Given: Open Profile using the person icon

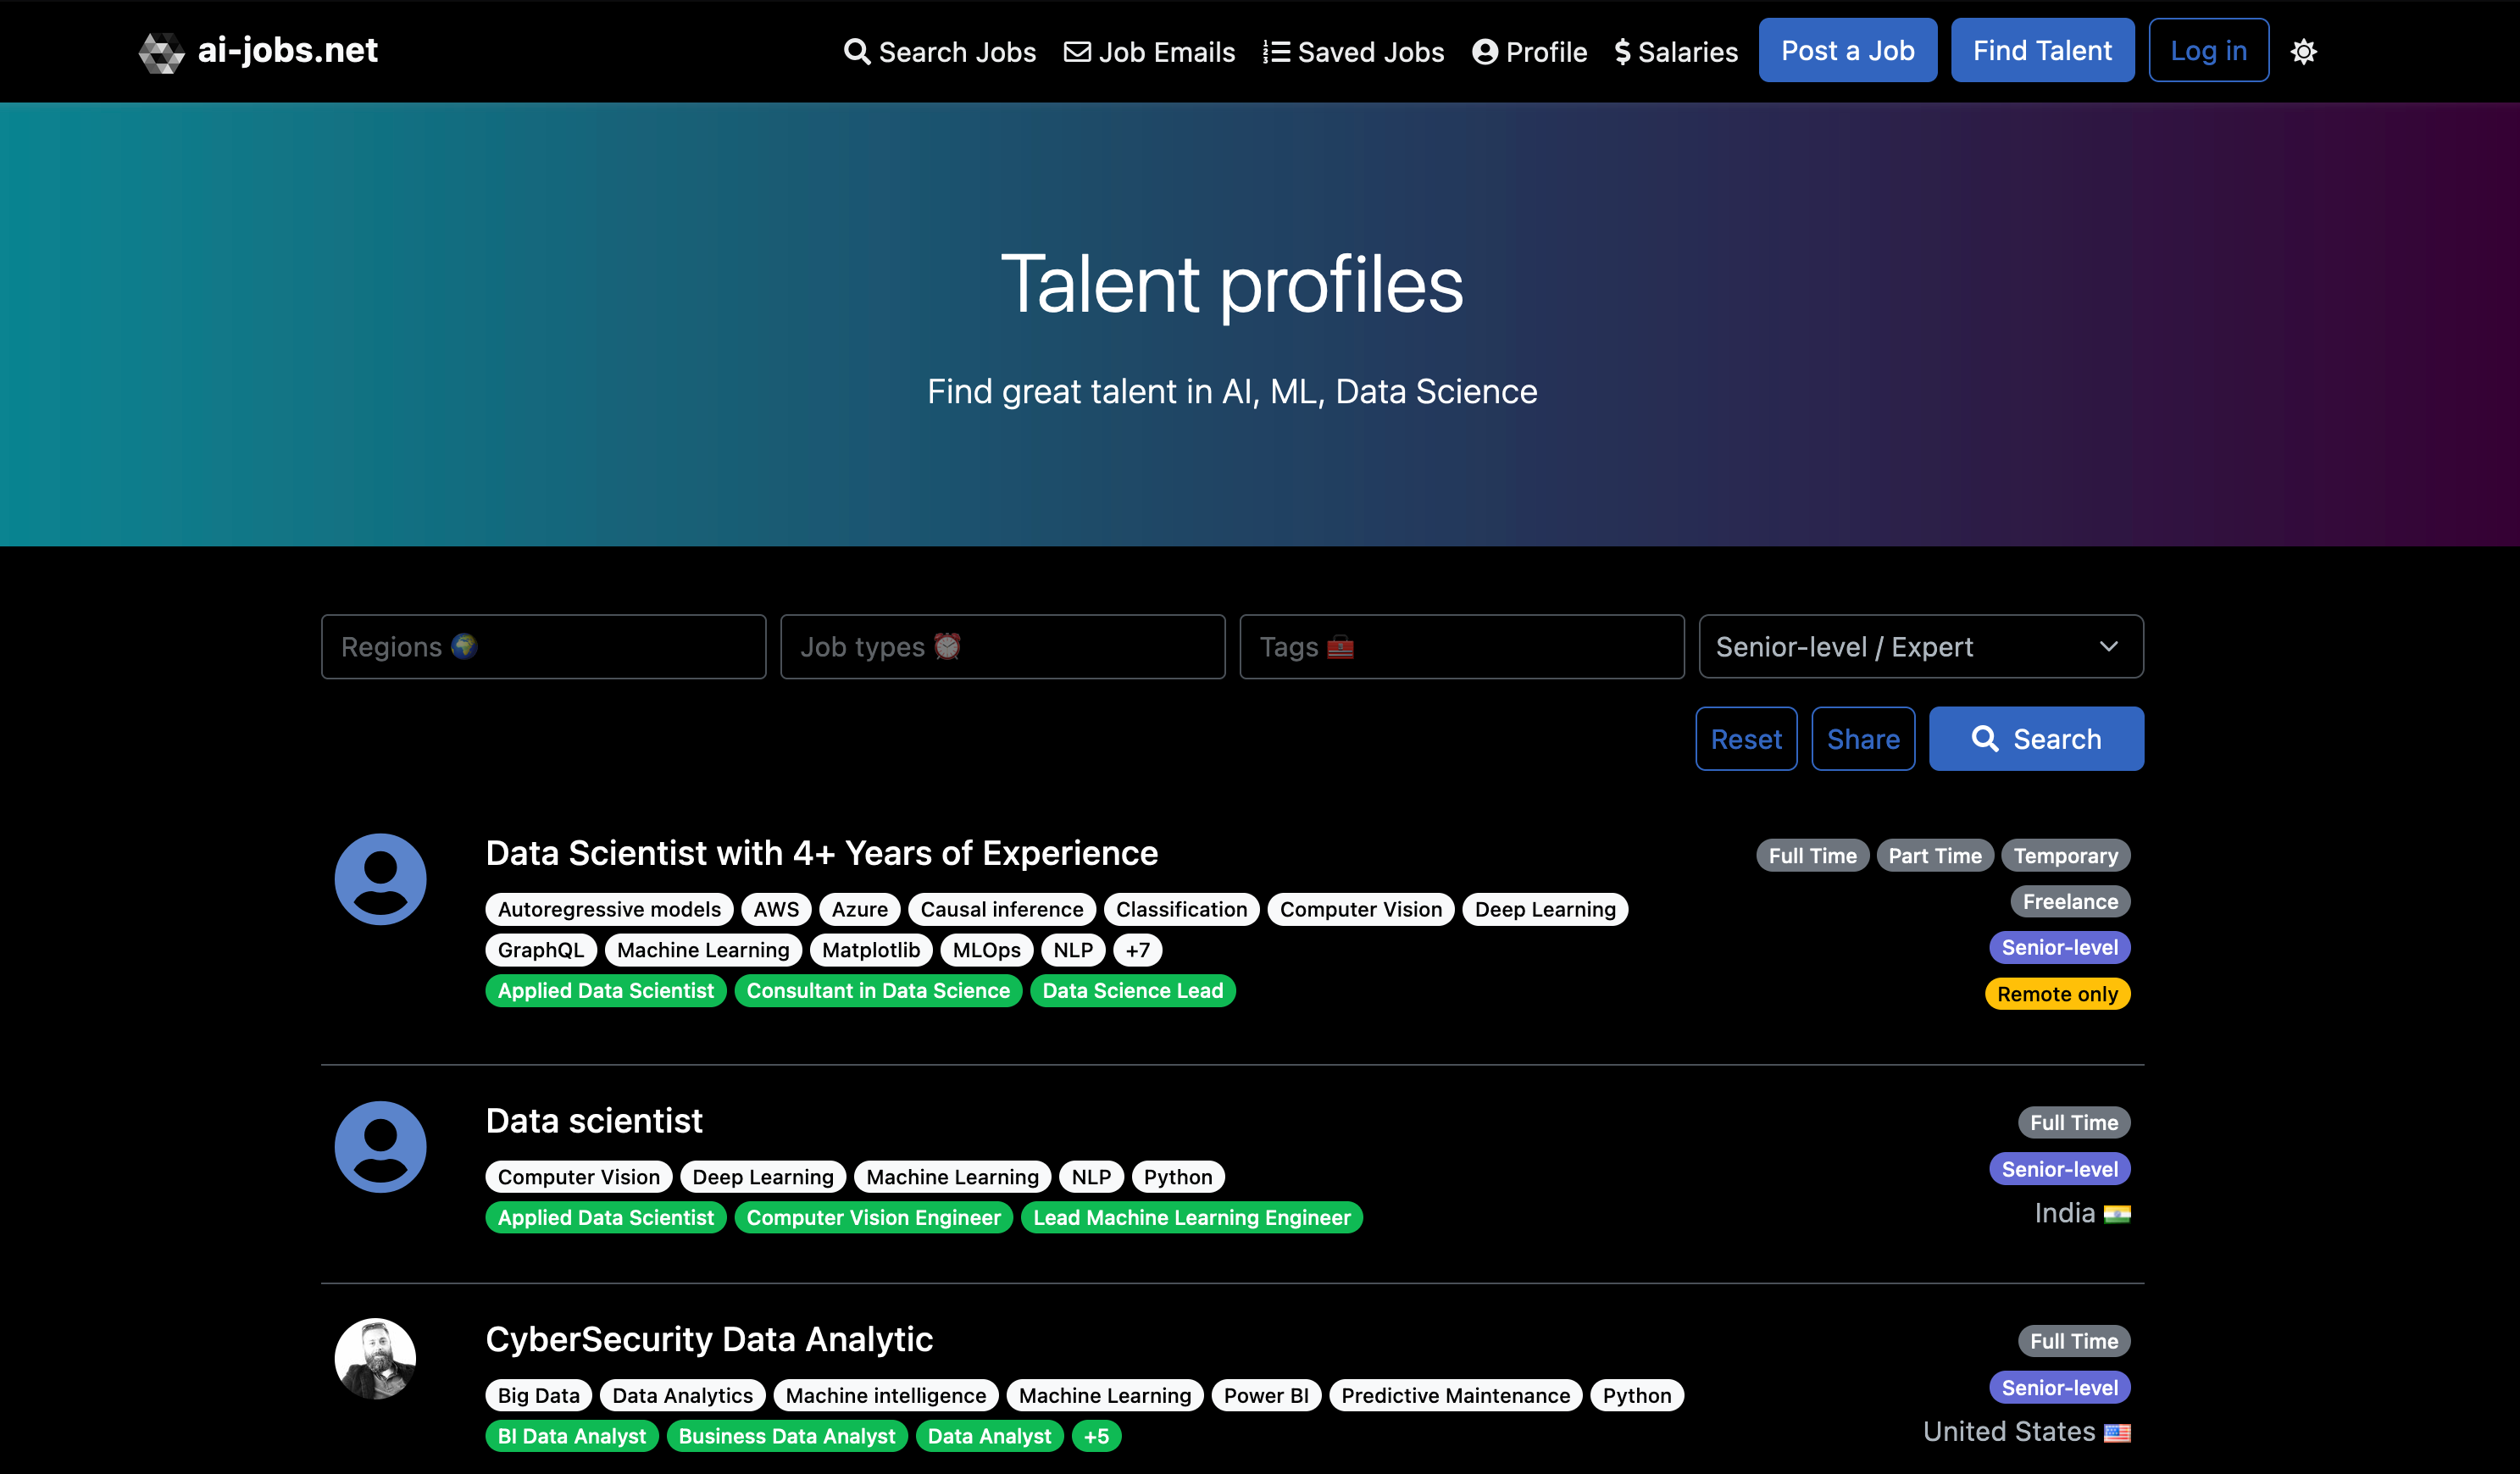Looking at the screenshot, I should [1484, 51].
